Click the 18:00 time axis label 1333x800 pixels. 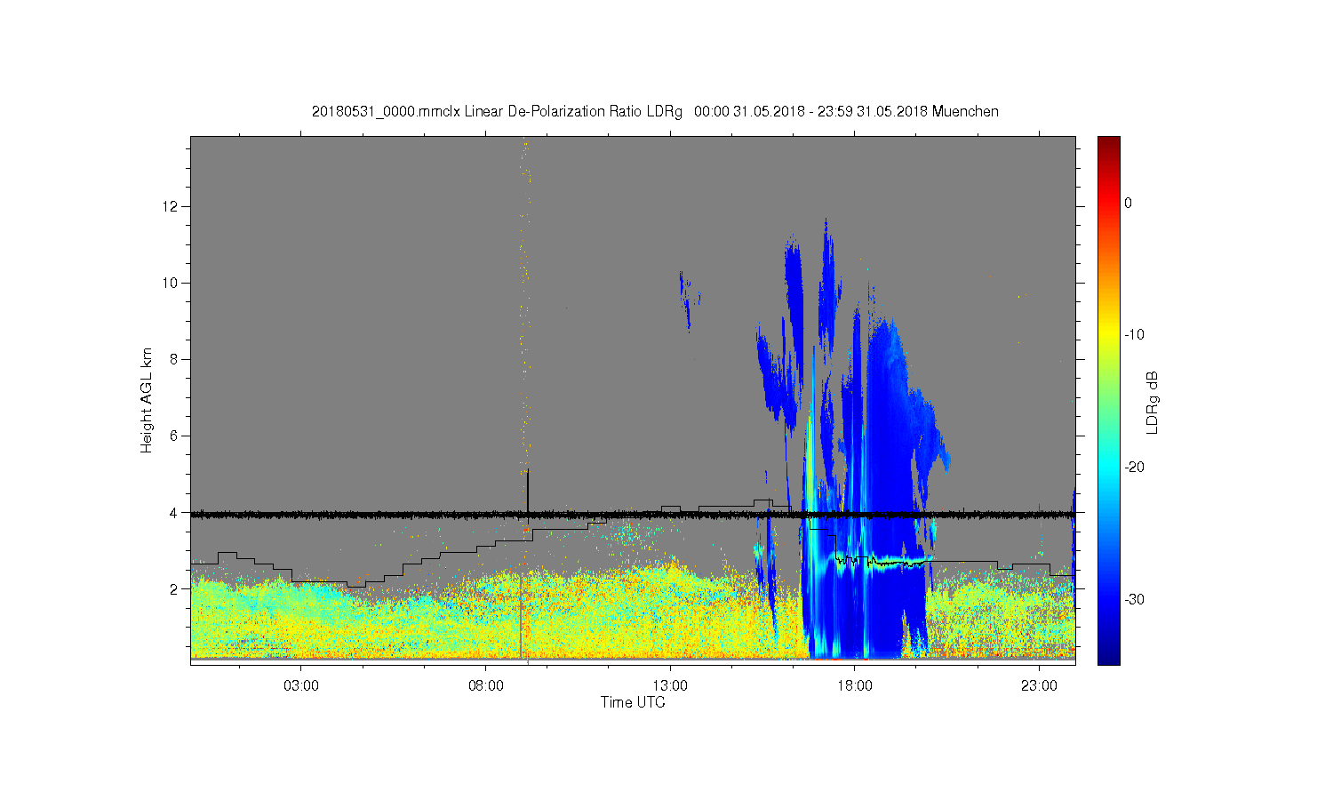tap(855, 685)
